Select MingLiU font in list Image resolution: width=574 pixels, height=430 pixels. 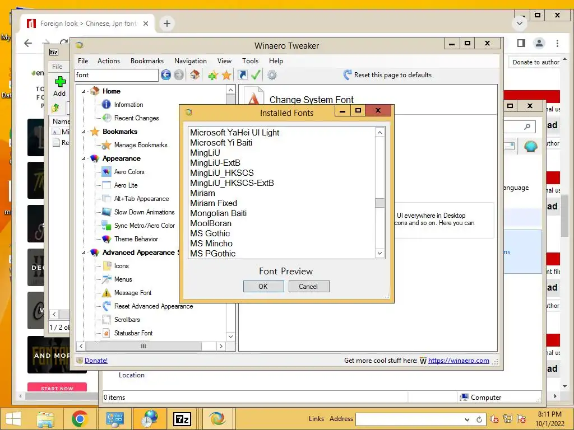tap(205, 153)
